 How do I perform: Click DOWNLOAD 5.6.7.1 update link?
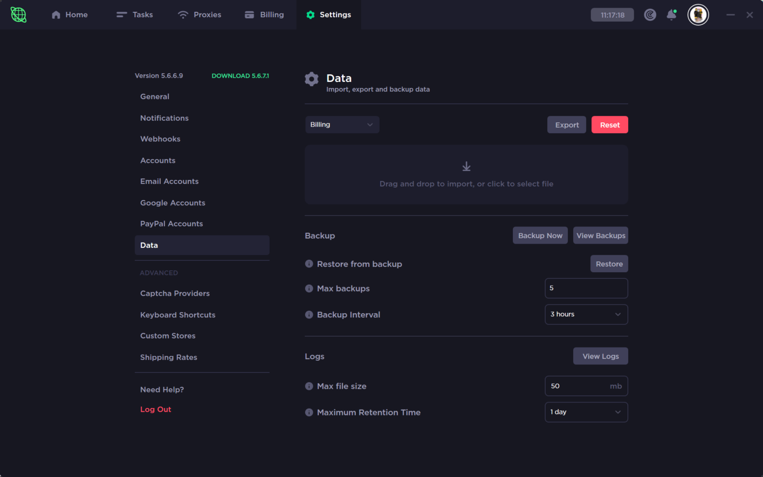click(240, 76)
